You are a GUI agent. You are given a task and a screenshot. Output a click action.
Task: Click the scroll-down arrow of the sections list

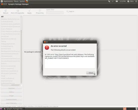22,83
